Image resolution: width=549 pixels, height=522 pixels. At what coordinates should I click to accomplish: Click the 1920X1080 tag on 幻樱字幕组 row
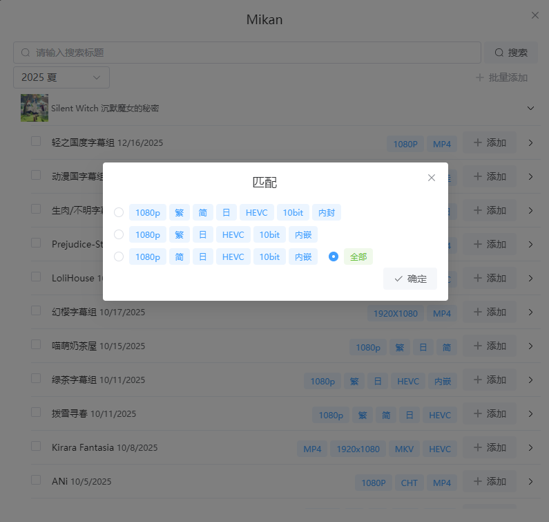395,313
